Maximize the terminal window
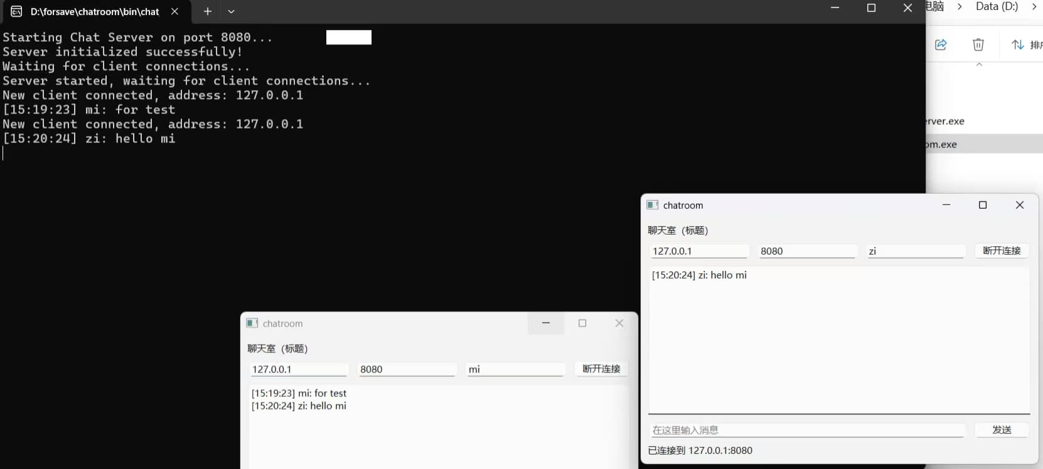1043x469 pixels. tap(871, 8)
